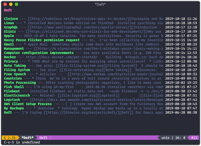Click the All scroll position indicator
This screenshot has height=146, width=201.
click(194, 138)
